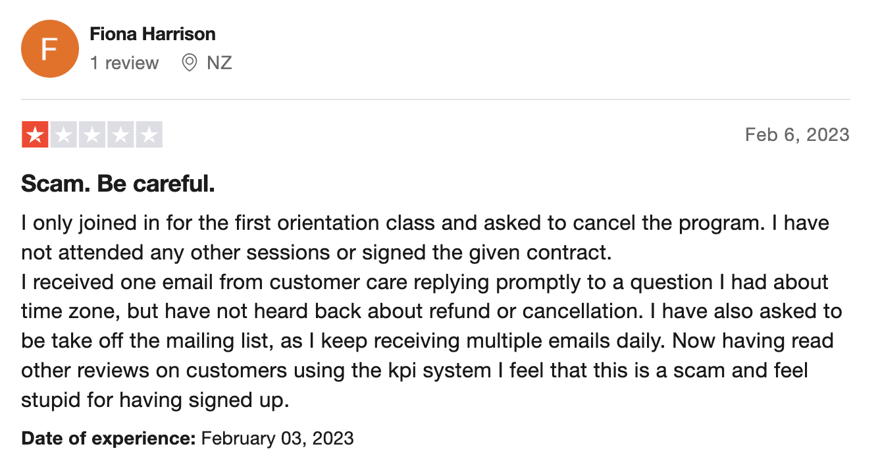The image size is (878, 461).
Task: Click the location pin icon
Action: tap(190, 63)
